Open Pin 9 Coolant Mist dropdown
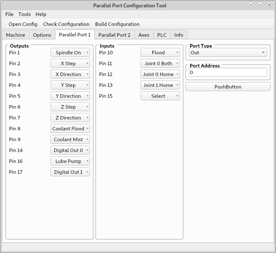 [x=70, y=139]
